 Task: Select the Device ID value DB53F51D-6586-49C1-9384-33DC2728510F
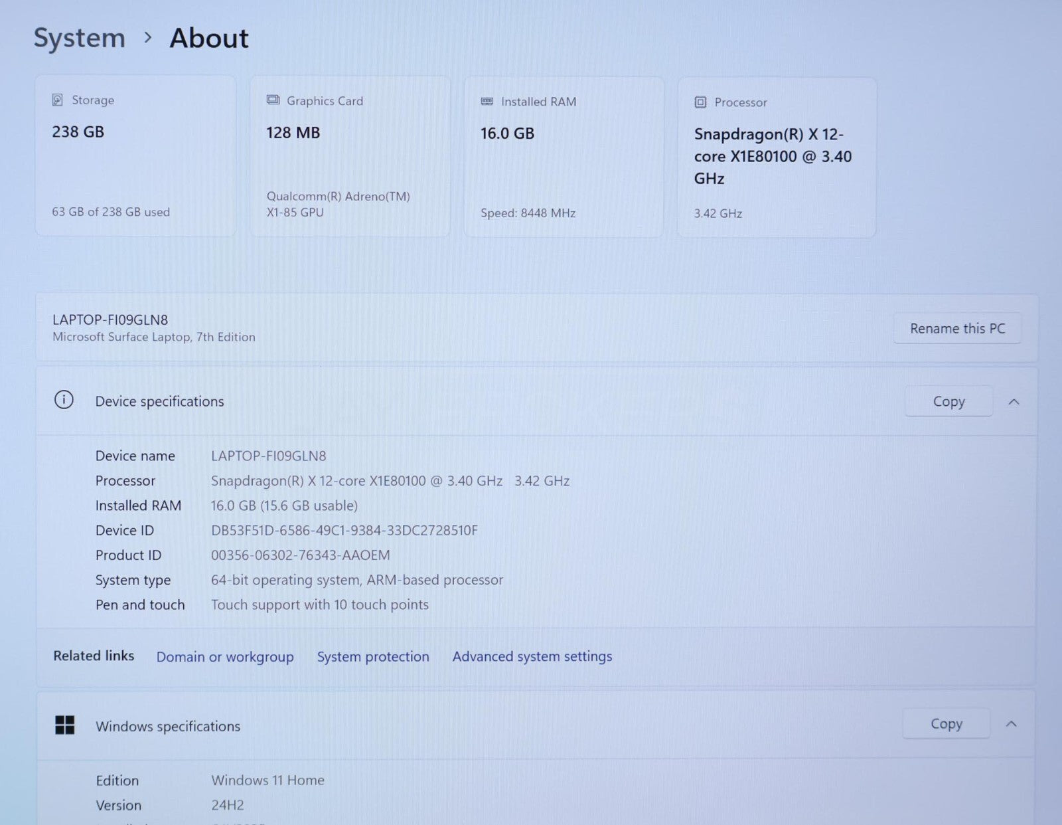pyautogui.click(x=344, y=530)
